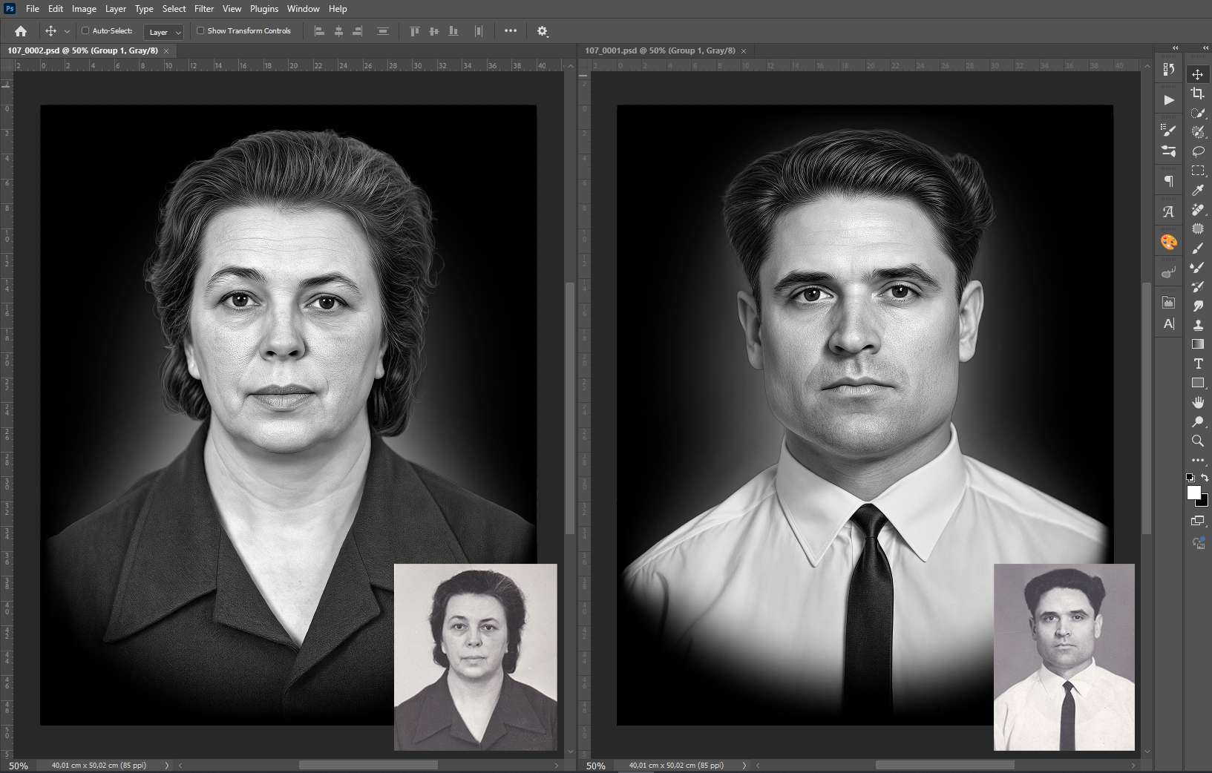Expand the Move tool preset picker arrow

pos(67,31)
